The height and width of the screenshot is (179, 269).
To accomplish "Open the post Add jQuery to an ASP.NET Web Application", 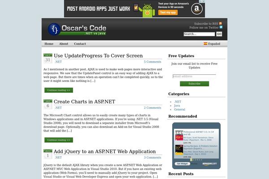I will (104, 151).
